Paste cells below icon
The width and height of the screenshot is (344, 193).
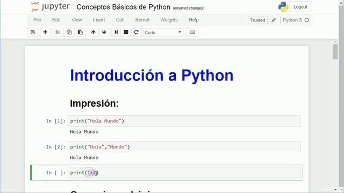pos(80,32)
